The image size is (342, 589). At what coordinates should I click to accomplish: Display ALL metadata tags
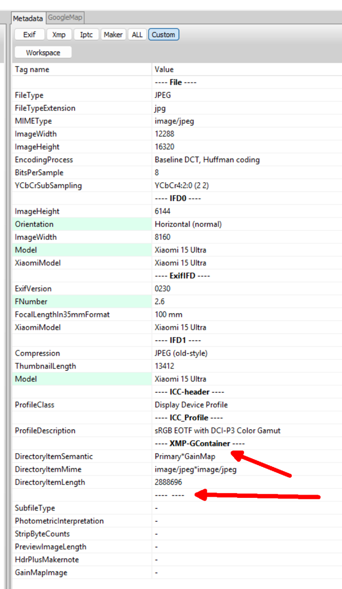[x=137, y=34]
